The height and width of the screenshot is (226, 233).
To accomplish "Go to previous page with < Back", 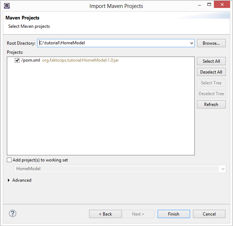I will [105, 214].
